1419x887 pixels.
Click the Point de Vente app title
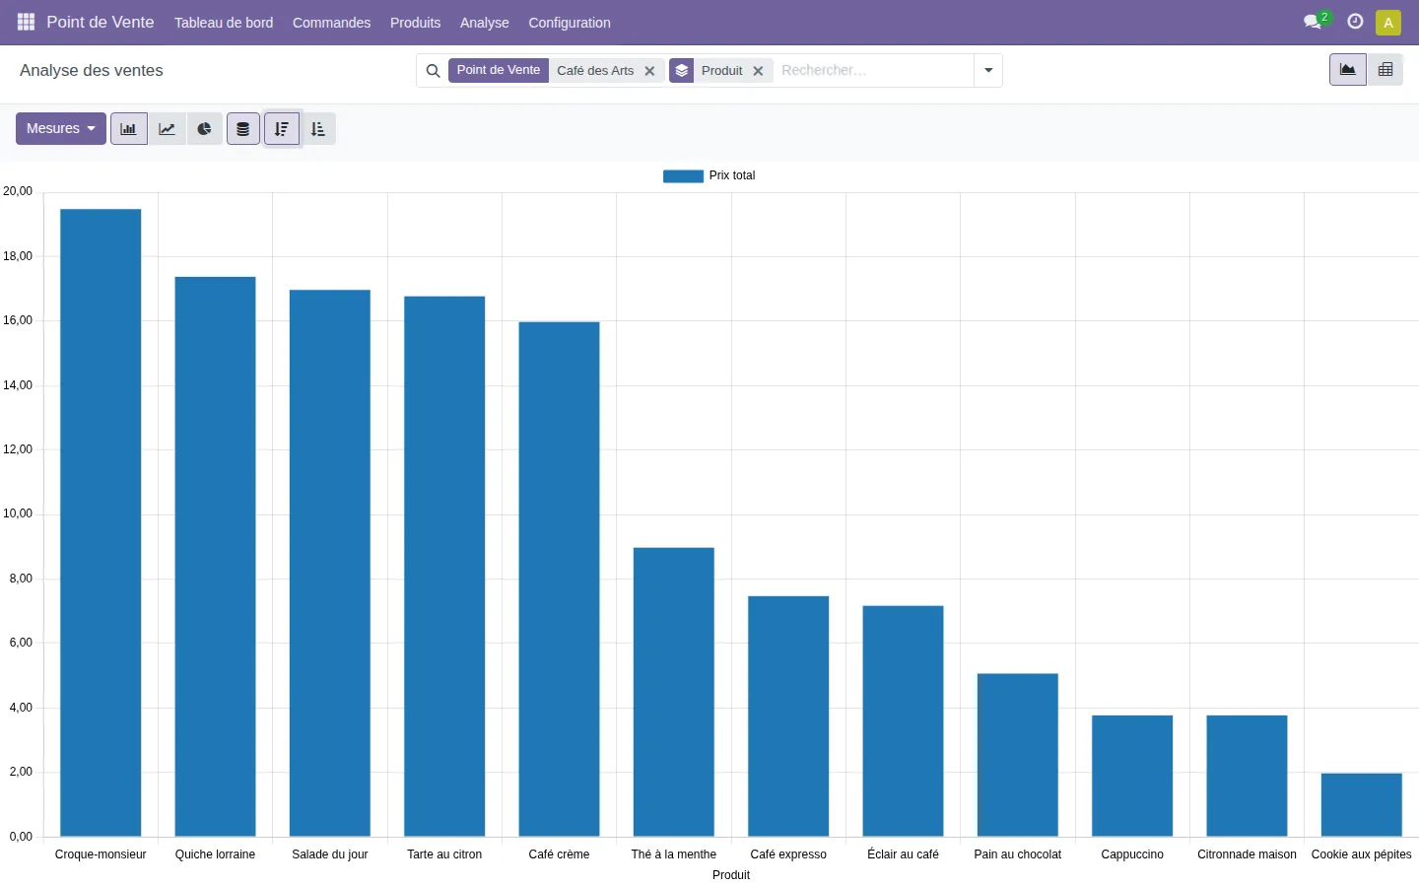point(101,22)
